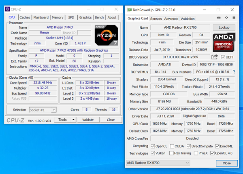This screenshot has height=174, width=243.
Task: Click the Close button in CPU-Z
Action: tap(111, 120)
